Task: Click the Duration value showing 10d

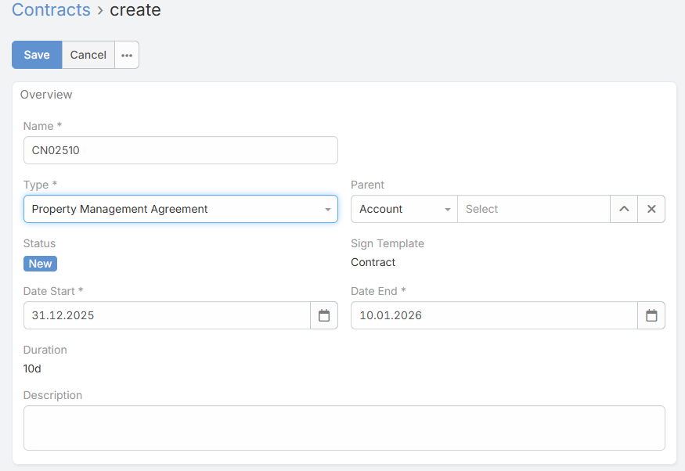Action: click(x=31, y=368)
